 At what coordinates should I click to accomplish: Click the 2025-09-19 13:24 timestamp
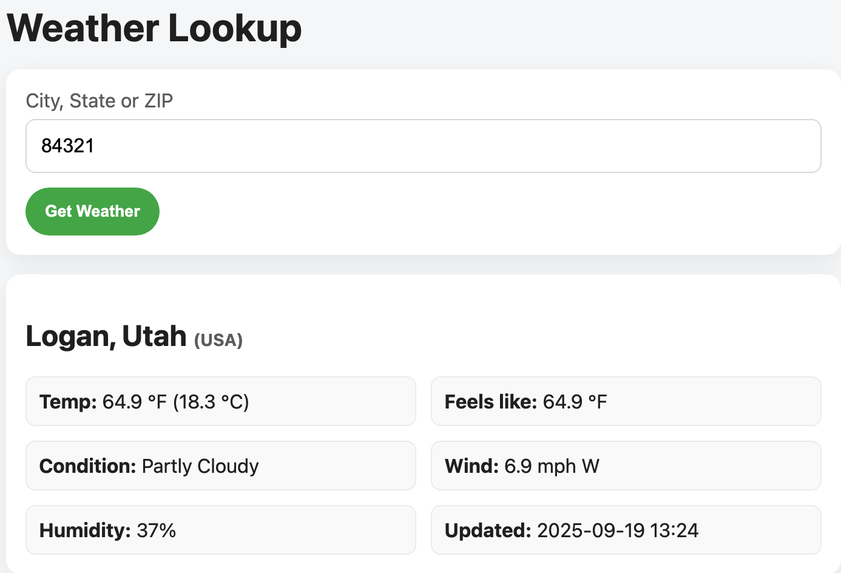click(618, 530)
